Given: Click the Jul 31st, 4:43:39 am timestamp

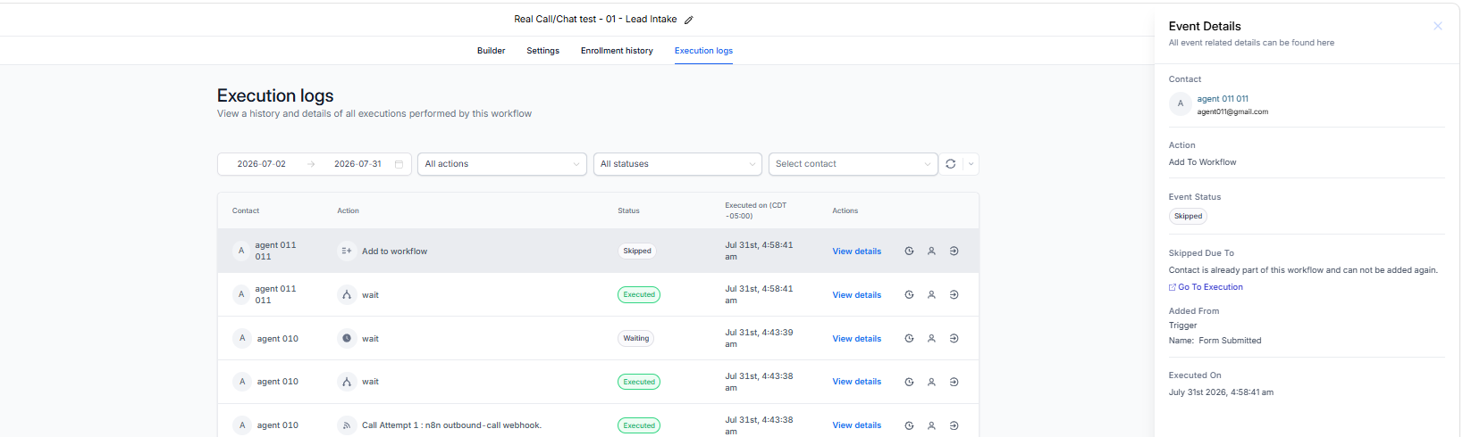Looking at the screenshot, I should [x=759, y=338].
